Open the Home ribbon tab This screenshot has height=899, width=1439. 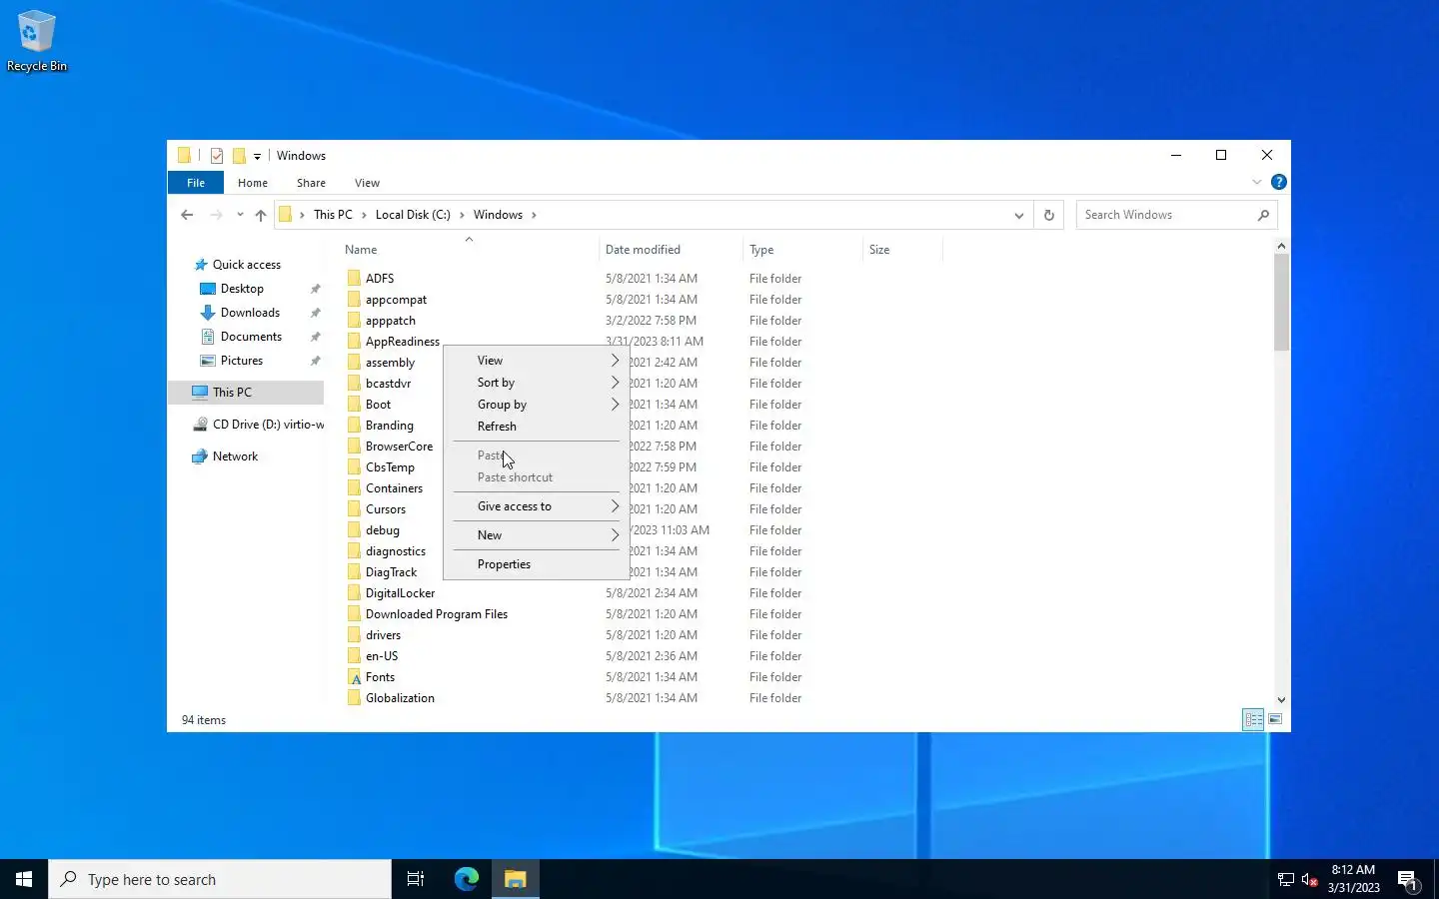tap(253, 183)
